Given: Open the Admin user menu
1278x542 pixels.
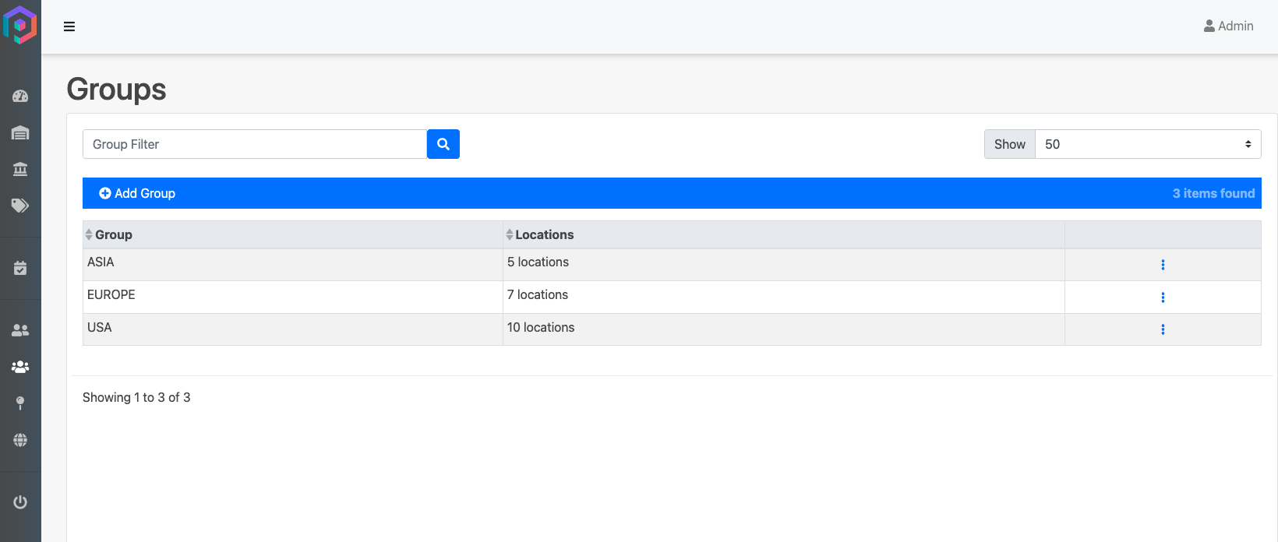Looking at the screenshot, I should [x=1229, y=26].
